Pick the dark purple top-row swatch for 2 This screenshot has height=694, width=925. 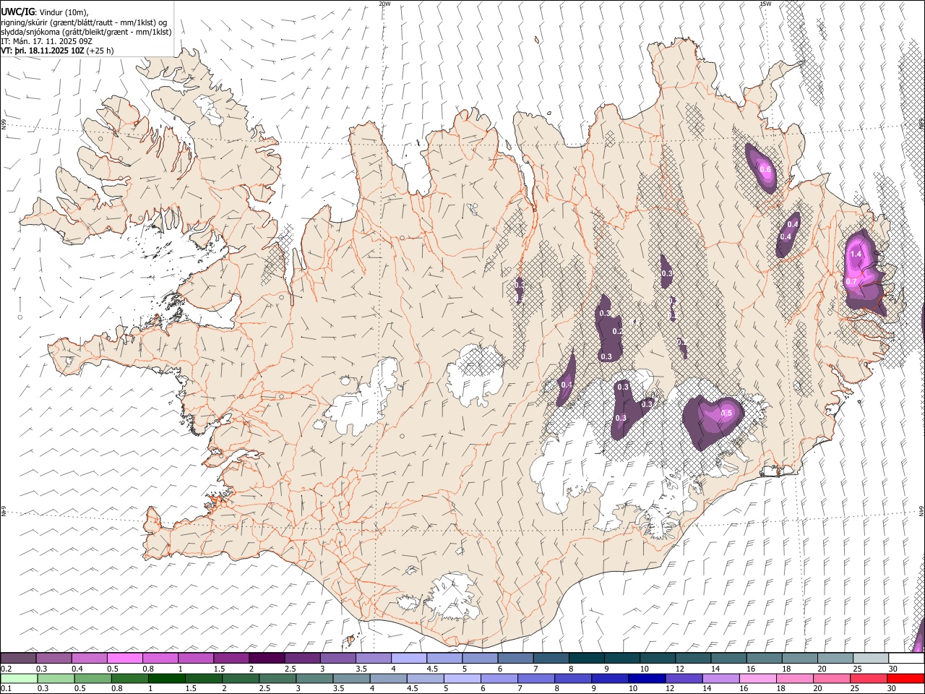click(267, 659)
